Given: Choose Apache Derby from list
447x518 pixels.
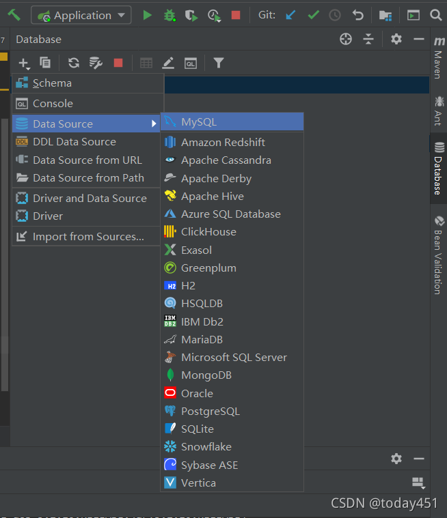Looking at the screenshot, I should tap(232, 178).
